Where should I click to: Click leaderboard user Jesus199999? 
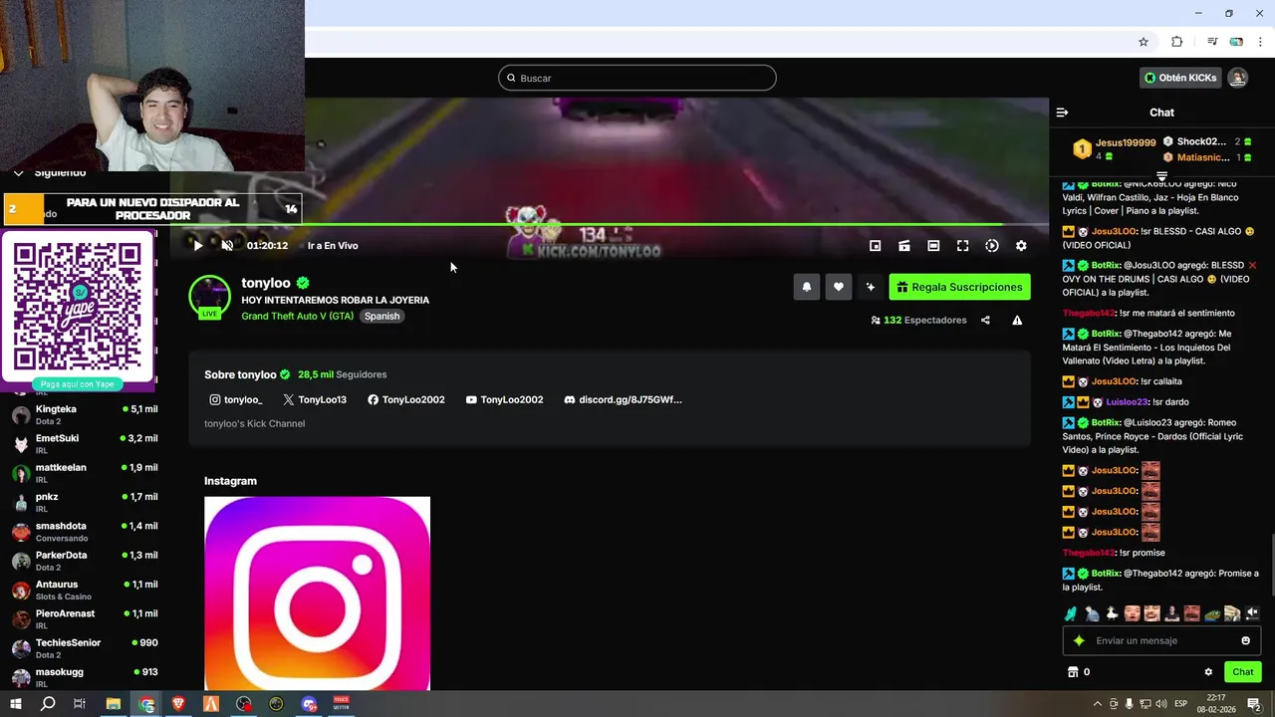coord(1126,142)
